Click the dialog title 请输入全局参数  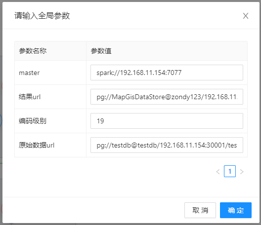click(x=42, y=16)
